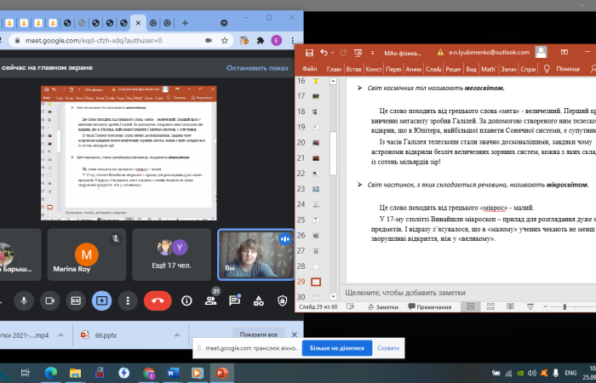Toggle the camera in Google Meet
596x383 pixels.
point(49,300)
